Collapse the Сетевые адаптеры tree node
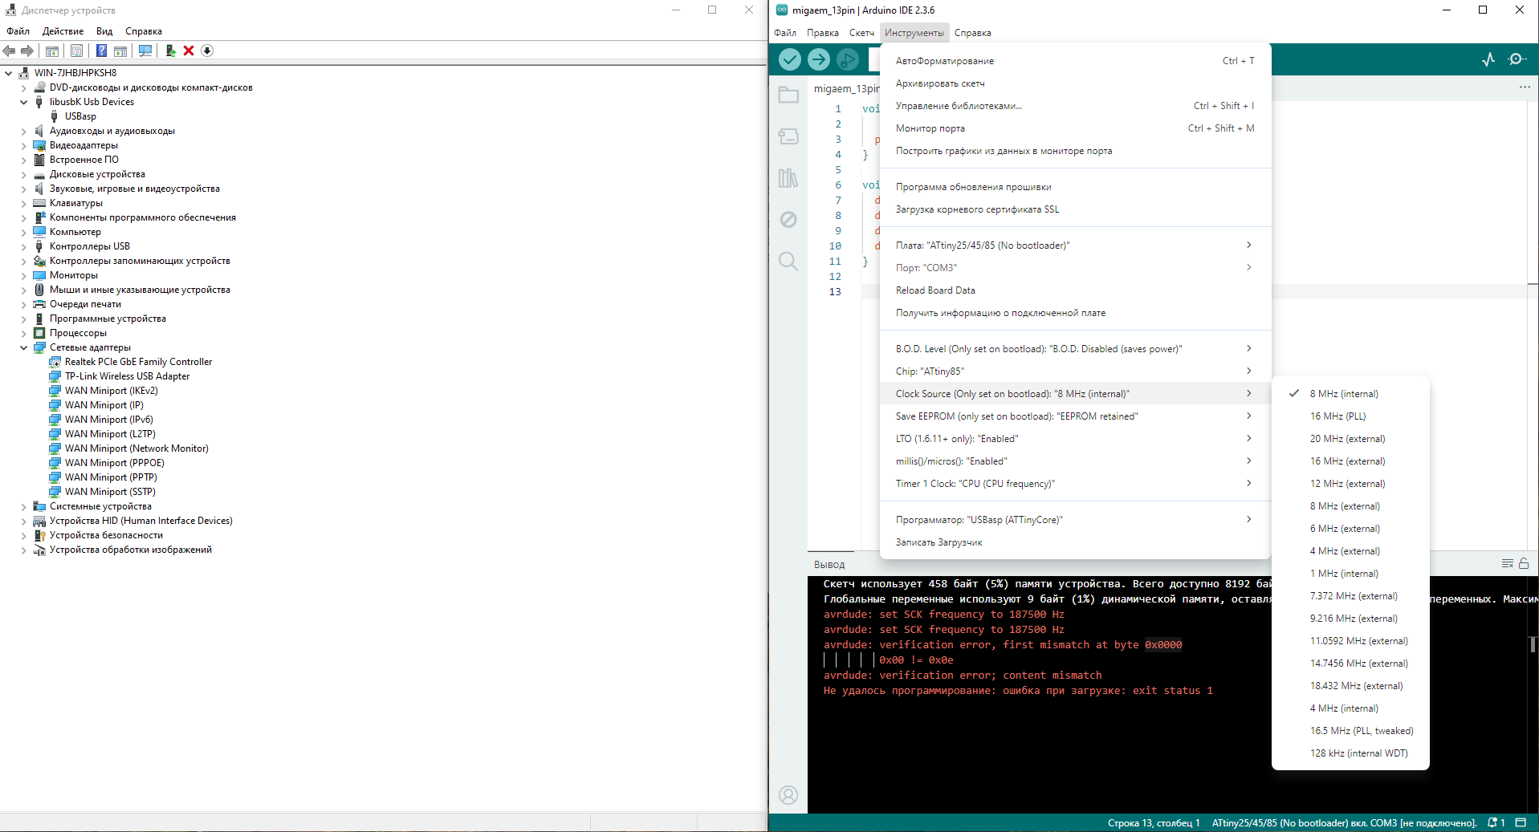Image resolution: width=1539 pixels, height=832 pixels. [24, 347]
